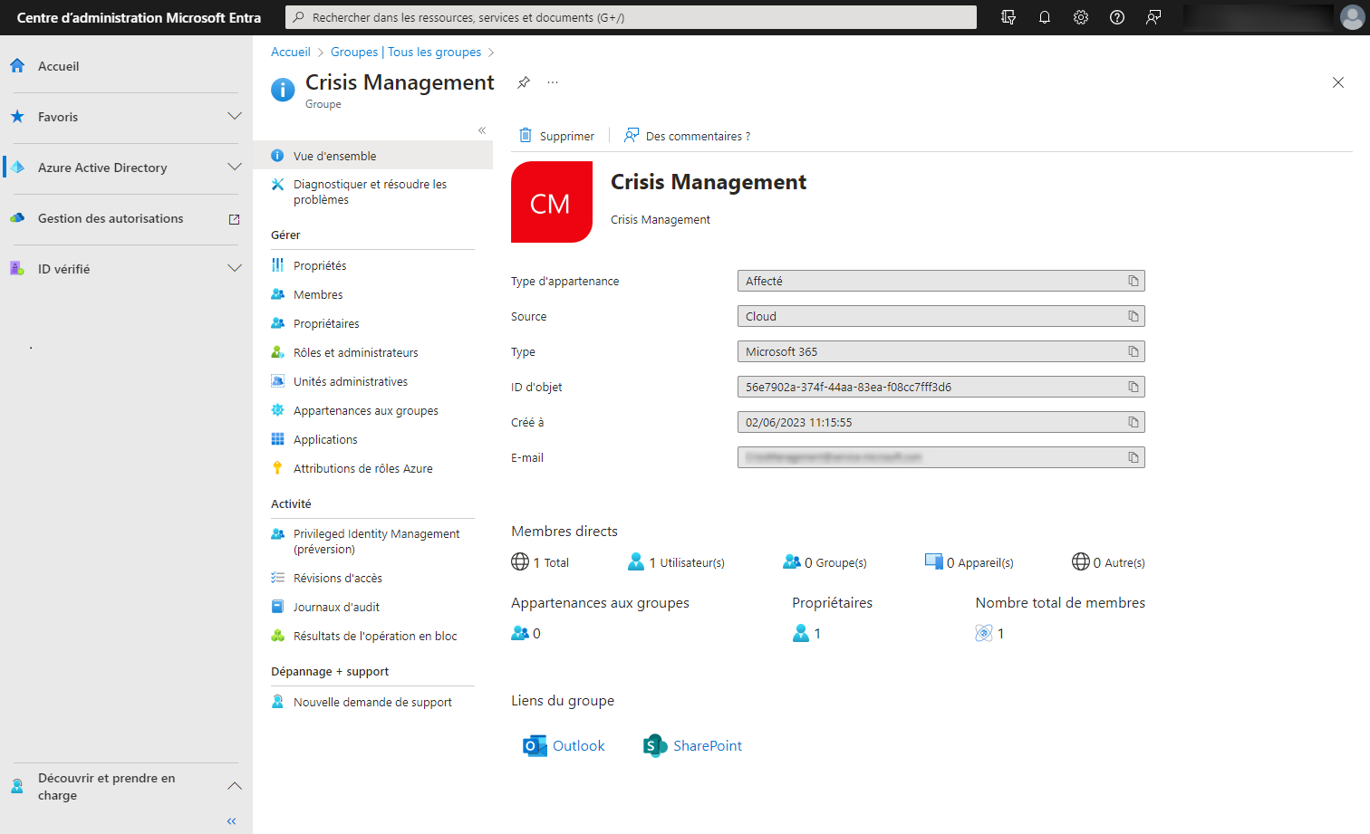This screenshot has width=1370, height=834.
Task: Click 0 Appareil(s) member count
Action: (x=969, y=562)
